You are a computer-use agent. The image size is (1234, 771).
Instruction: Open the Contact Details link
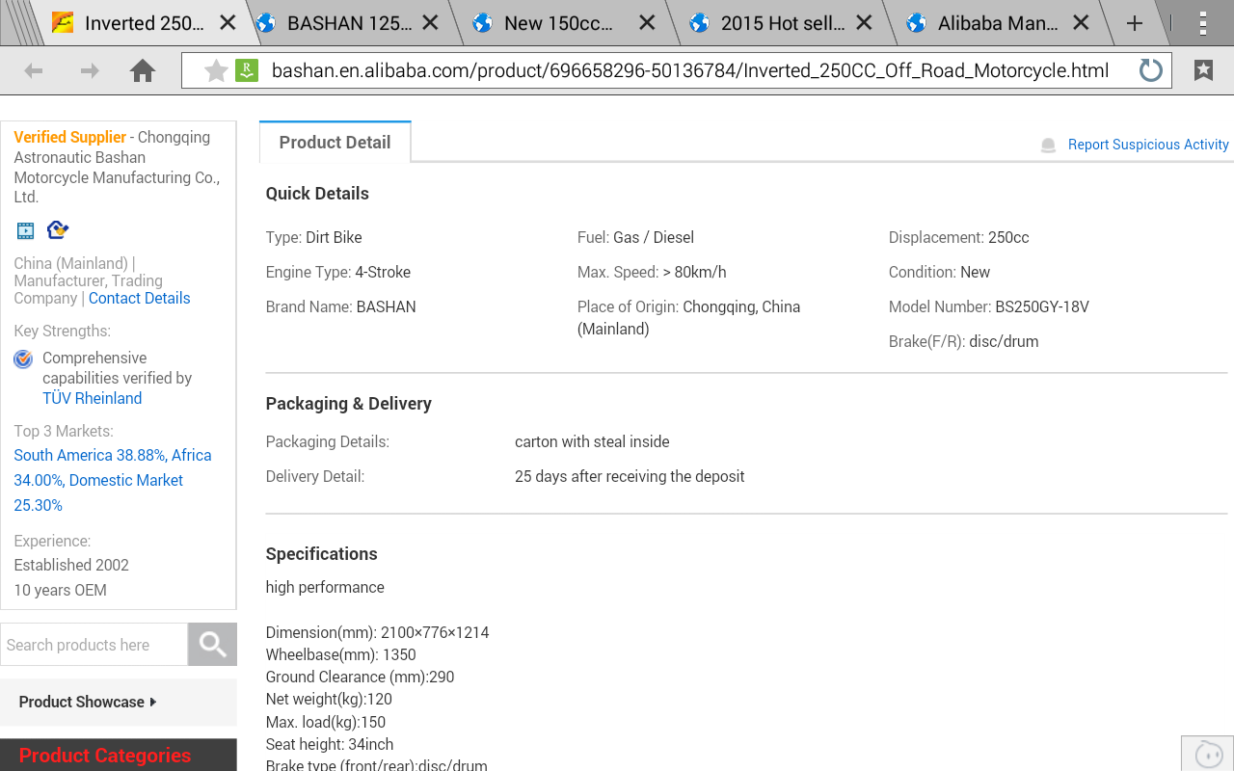[139, 298]
